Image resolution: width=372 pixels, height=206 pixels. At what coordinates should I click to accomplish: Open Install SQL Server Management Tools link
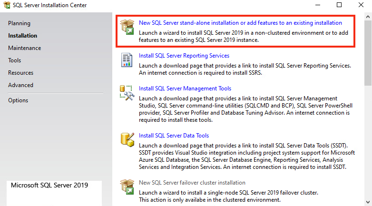[185, 88]
